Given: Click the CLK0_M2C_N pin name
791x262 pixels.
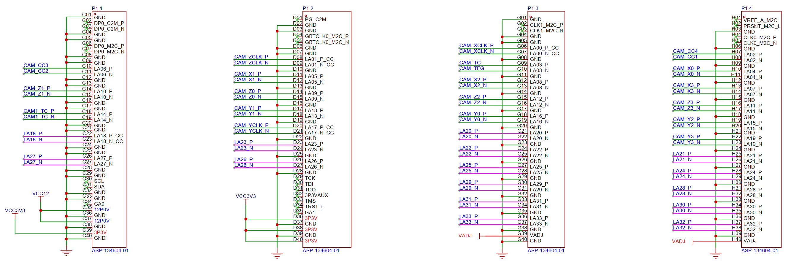Looking at the screenshot, I should [x=760, y=43].
